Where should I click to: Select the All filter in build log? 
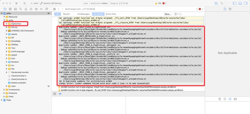(57, 14)
